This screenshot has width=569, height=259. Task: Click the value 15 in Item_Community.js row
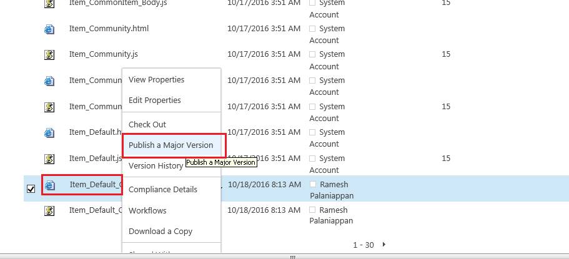pyautogui.click(x=446, y=54)
